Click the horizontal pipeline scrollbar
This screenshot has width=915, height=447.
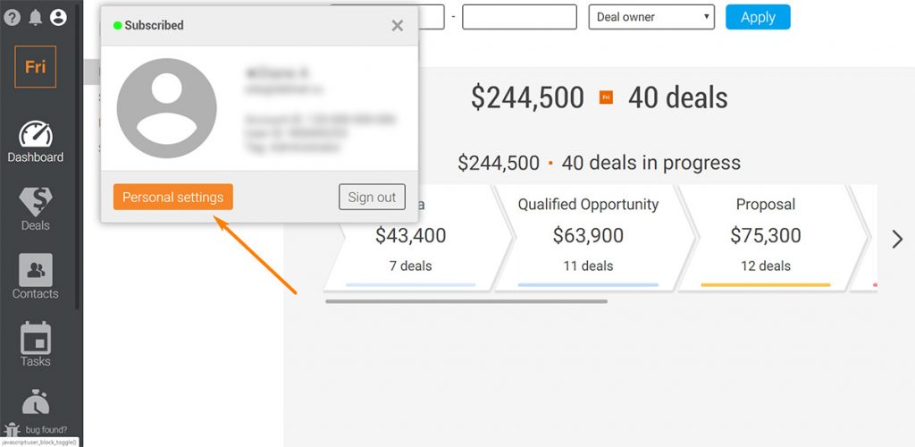[x=466, y=301]
